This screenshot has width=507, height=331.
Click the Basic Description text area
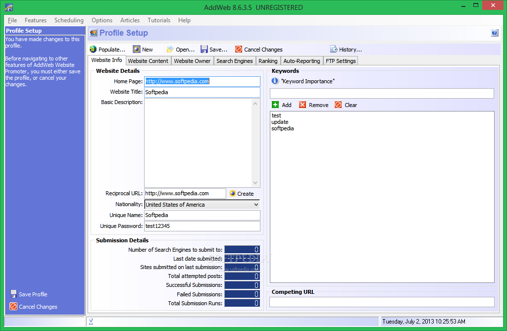tap(198, 143)
